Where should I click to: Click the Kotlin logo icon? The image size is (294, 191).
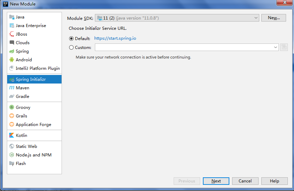[12, 135]
